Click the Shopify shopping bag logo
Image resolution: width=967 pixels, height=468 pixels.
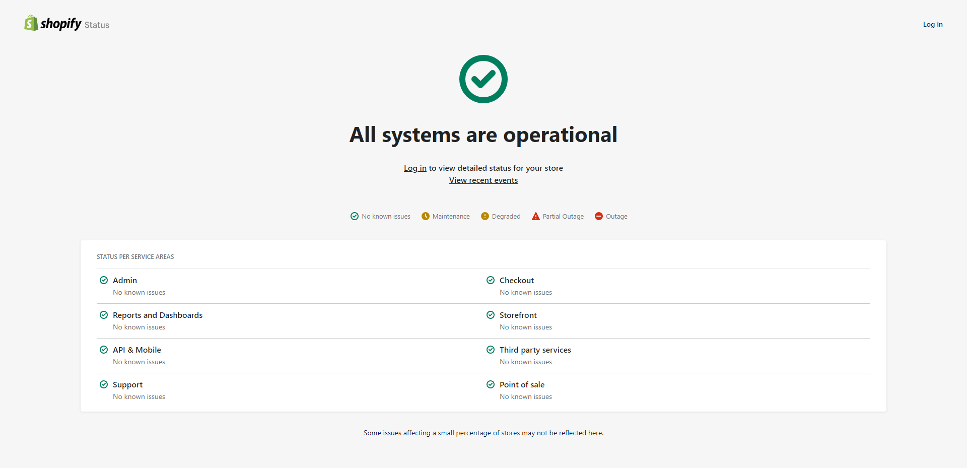coord(31,23)
